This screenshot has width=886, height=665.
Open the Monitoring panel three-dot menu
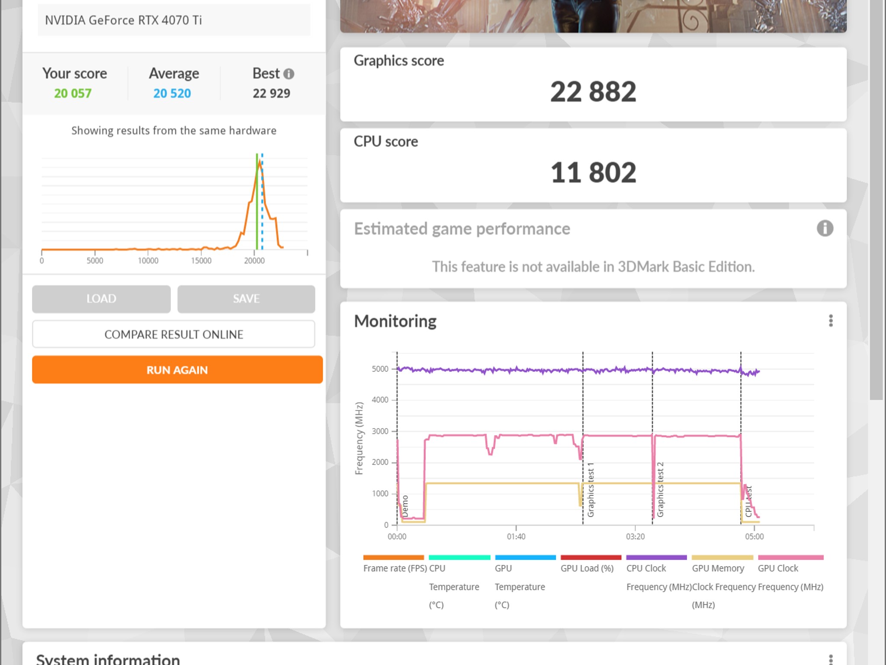[831, 321]
